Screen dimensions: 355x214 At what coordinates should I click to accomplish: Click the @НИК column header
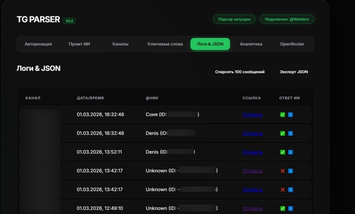(152, 98)
